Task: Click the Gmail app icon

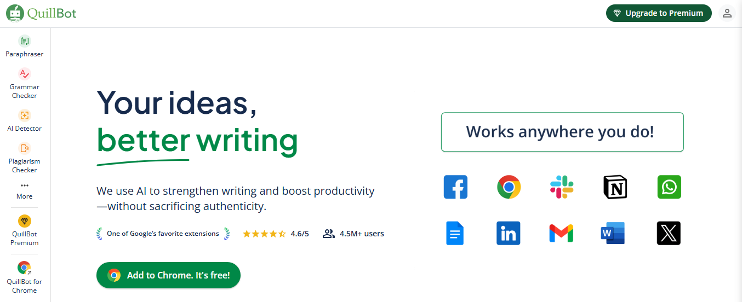Action: (x=561, y=233)
